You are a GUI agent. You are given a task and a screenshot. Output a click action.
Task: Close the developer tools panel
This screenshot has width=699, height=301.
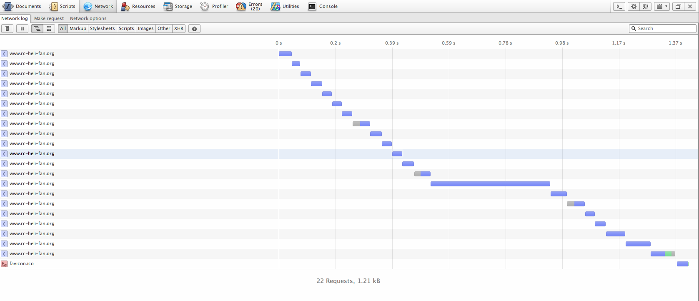(690, 6)
